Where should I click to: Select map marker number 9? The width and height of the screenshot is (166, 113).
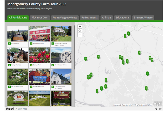(x=106, y=80)
